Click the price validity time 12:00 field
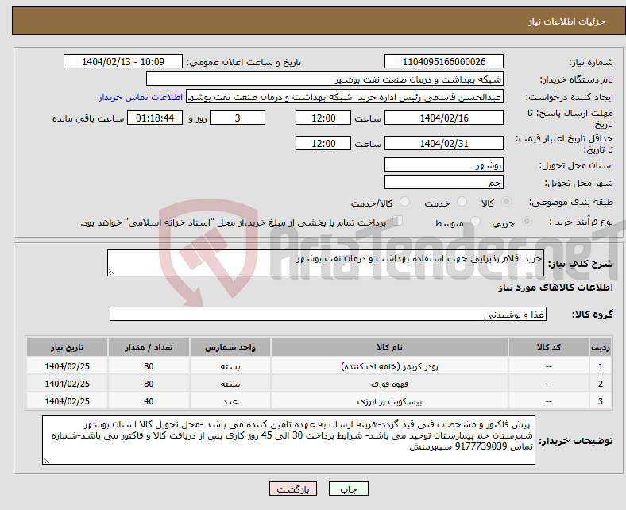This screenshot has height=510, width=626. coord(323,143)
